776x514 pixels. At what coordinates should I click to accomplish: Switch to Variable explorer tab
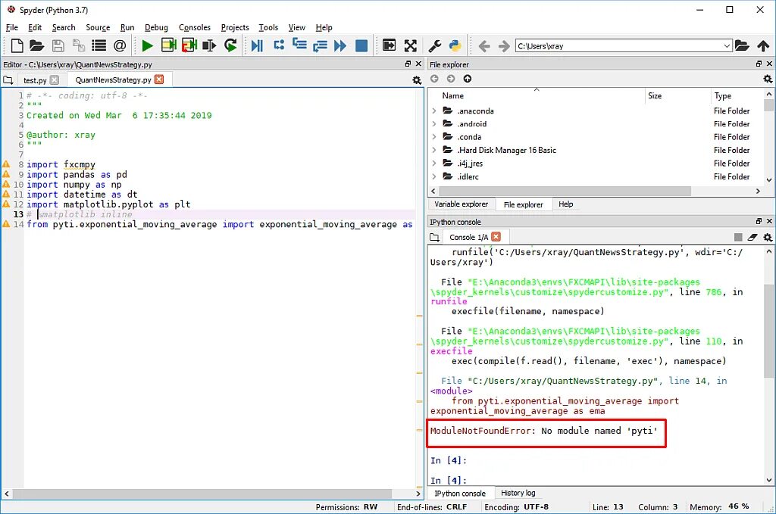tap(461, 204)
